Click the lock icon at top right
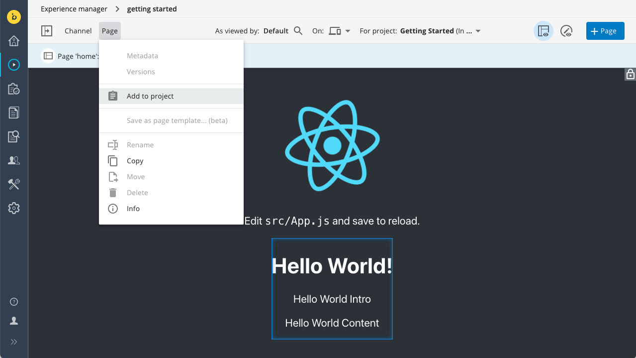The image size is (636, 358). 630,74
